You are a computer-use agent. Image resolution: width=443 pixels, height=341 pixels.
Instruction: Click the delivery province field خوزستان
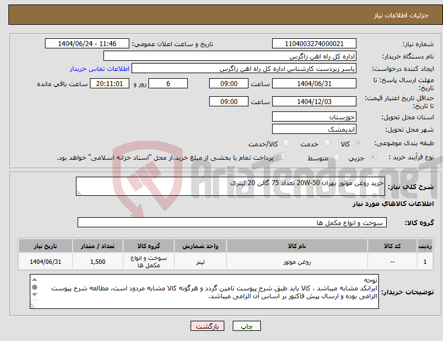314,117
